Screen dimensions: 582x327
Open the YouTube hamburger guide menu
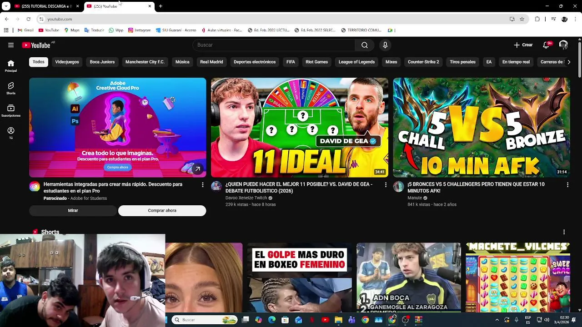11,45
